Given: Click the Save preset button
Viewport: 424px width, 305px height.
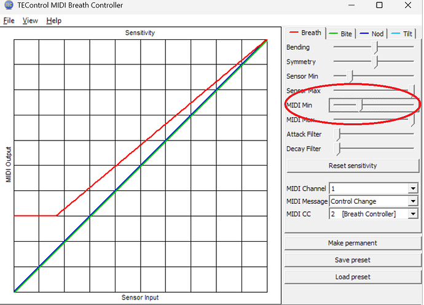Looking at the screenshot, I should pos(353,260).
